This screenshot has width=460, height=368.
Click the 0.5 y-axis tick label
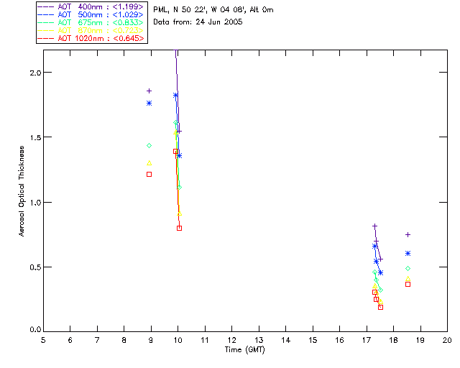[x=35, y=267]
